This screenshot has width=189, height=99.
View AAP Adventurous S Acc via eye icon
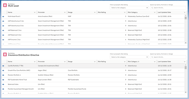pyautogui.click(x=3, y=26)
